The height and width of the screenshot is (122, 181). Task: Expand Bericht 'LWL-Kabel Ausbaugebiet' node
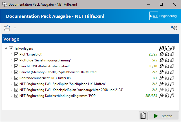(12, 66)
